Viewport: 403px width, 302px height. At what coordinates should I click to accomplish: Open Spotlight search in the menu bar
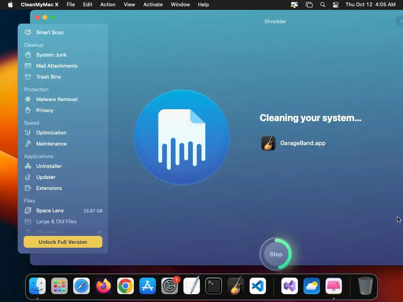tap(323, 5)
